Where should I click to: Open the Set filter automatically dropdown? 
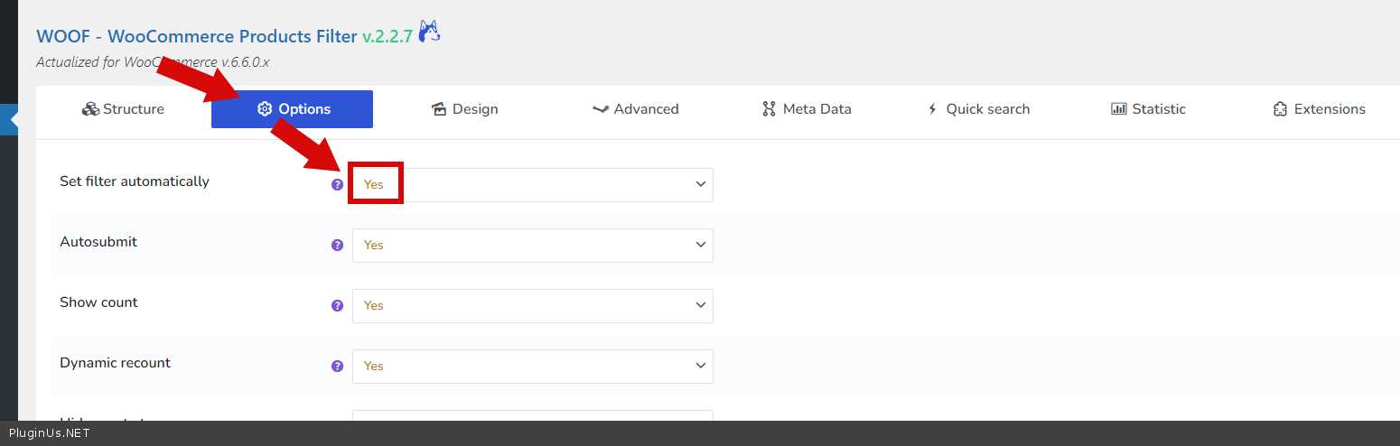coord(533,184)
